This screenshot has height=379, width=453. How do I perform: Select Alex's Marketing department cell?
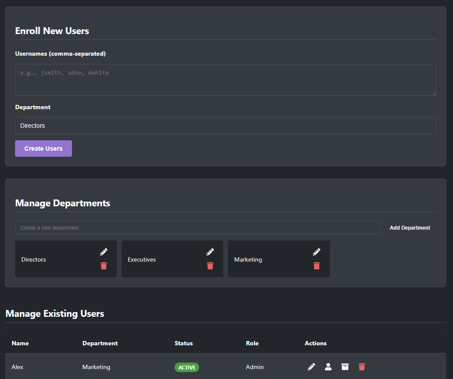click(96, 367)
